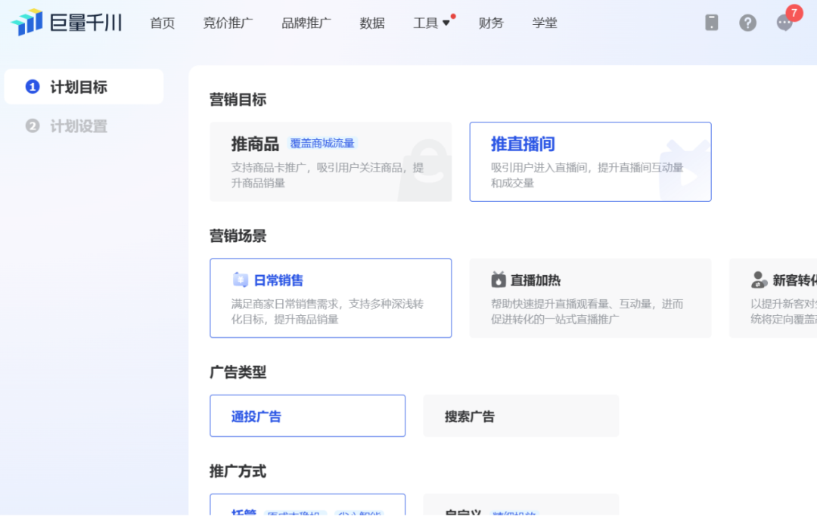
Task: Click the arrow next to 工具
Action: (446, 23)
